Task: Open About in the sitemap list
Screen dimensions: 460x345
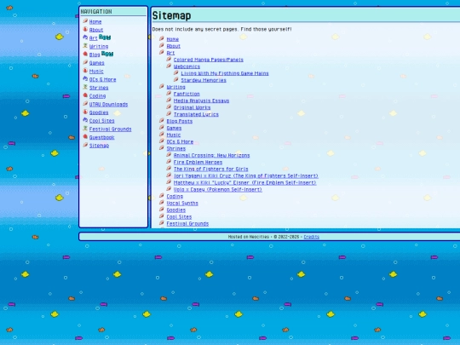Action: (x=174, y=46)
